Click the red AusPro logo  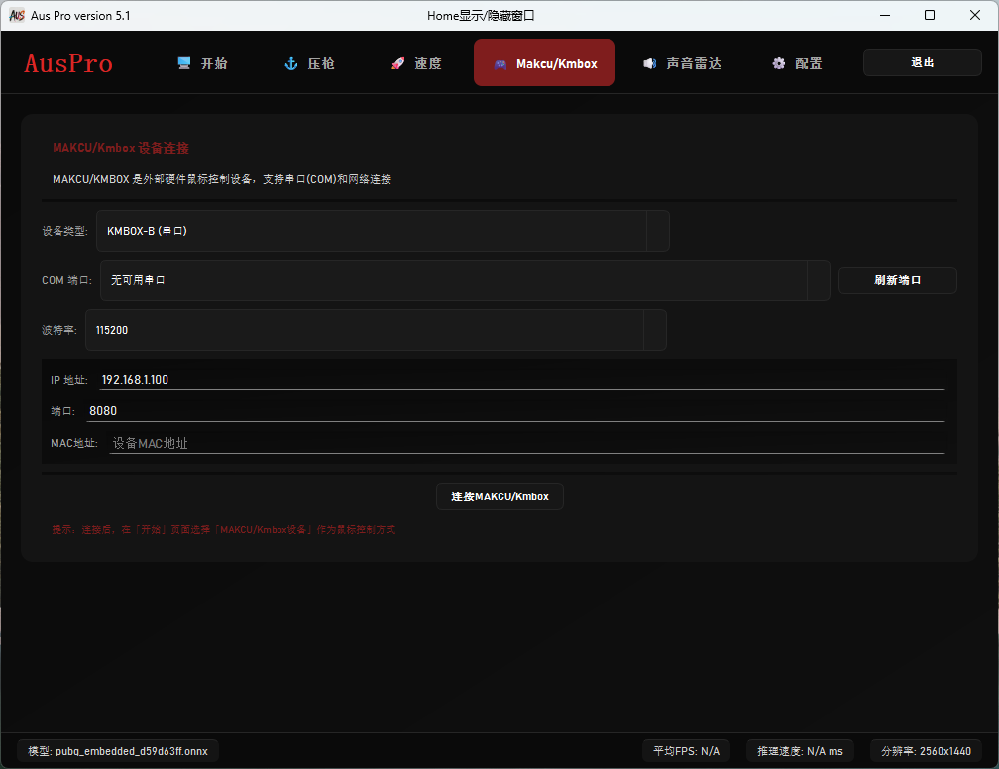[x=68, y=63]
